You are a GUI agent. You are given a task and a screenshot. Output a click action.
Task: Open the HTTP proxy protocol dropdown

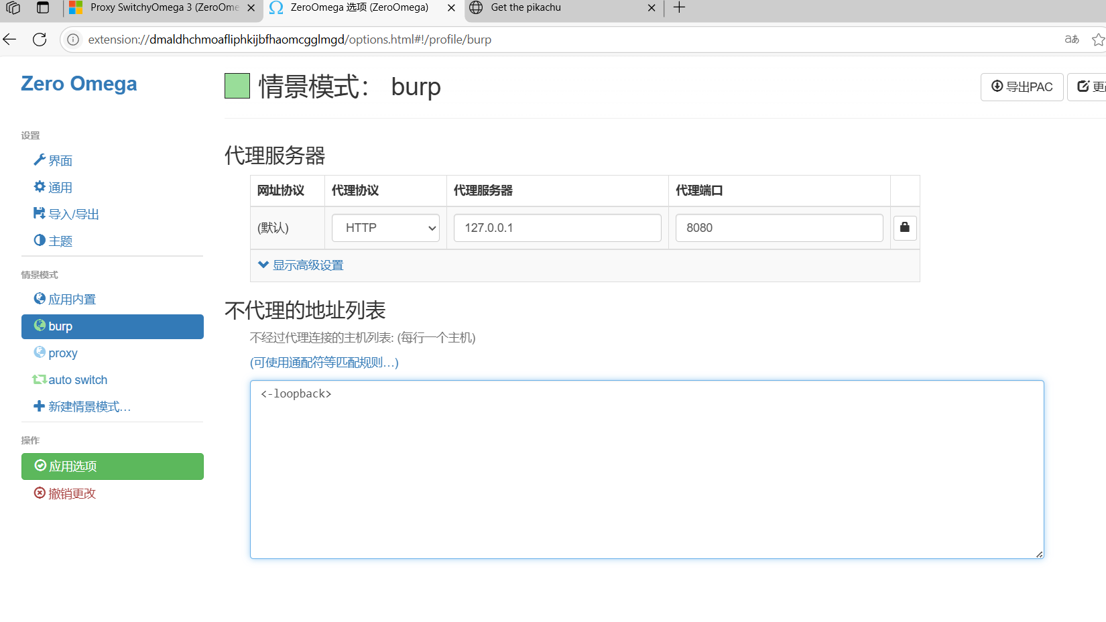click(385, 228)
